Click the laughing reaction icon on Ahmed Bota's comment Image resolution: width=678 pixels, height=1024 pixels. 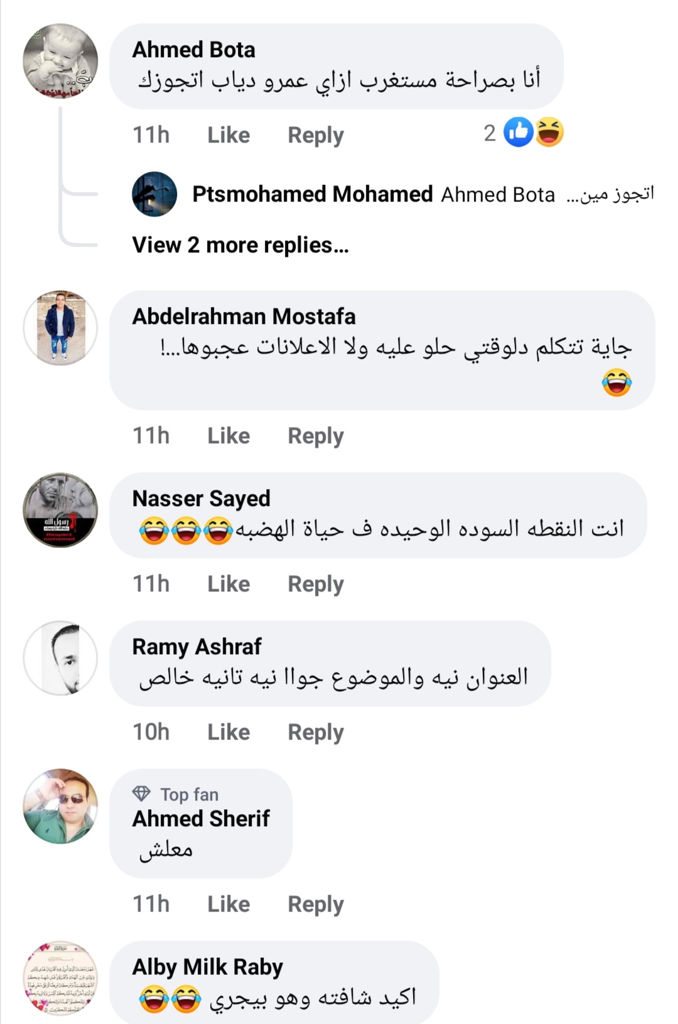549,132
